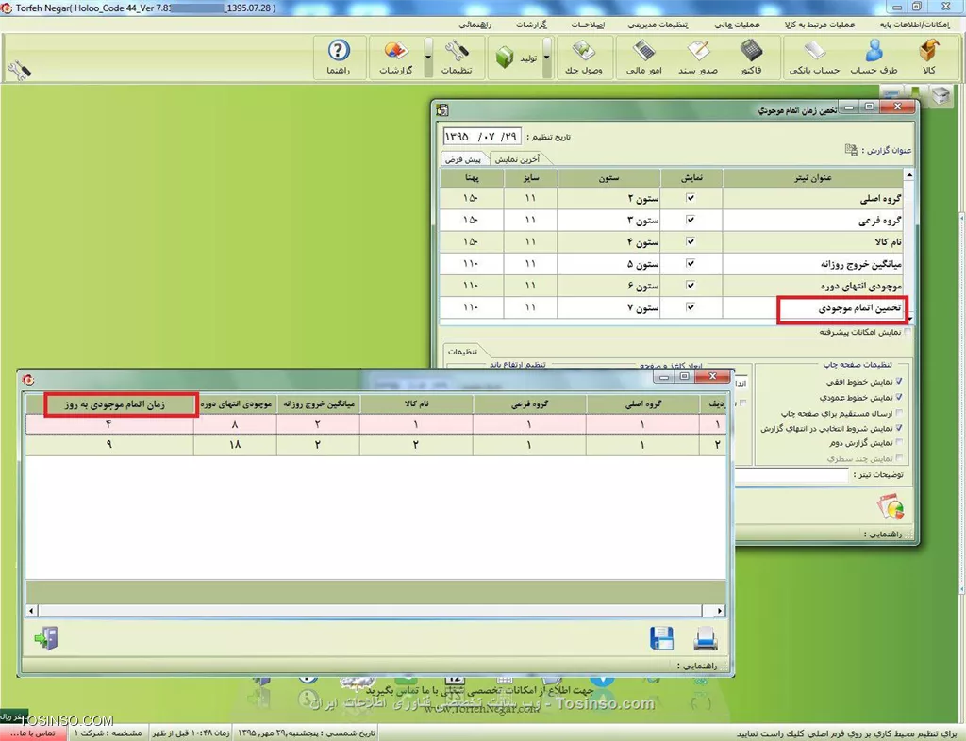Enable ارسال مستقیم برای صفحه چاپ checkbox

click(x=899, y=412)
